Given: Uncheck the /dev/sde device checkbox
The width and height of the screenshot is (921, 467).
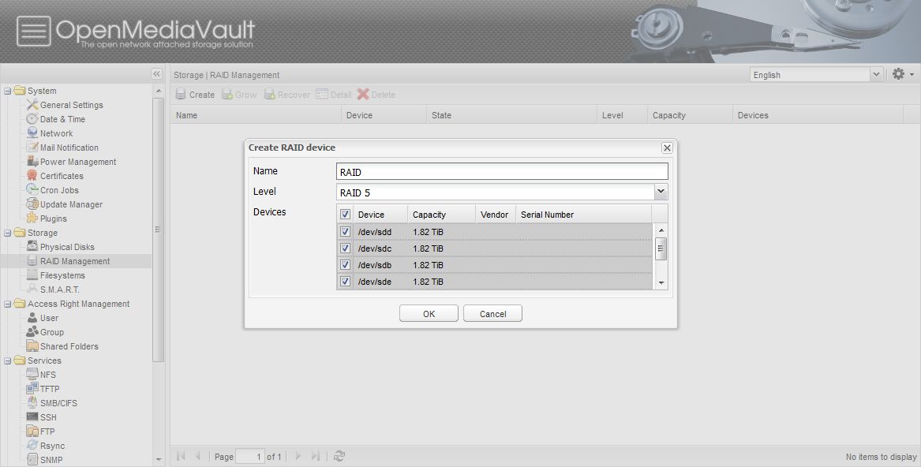Looking at the screenshot, I should click(x=346, y=282).
